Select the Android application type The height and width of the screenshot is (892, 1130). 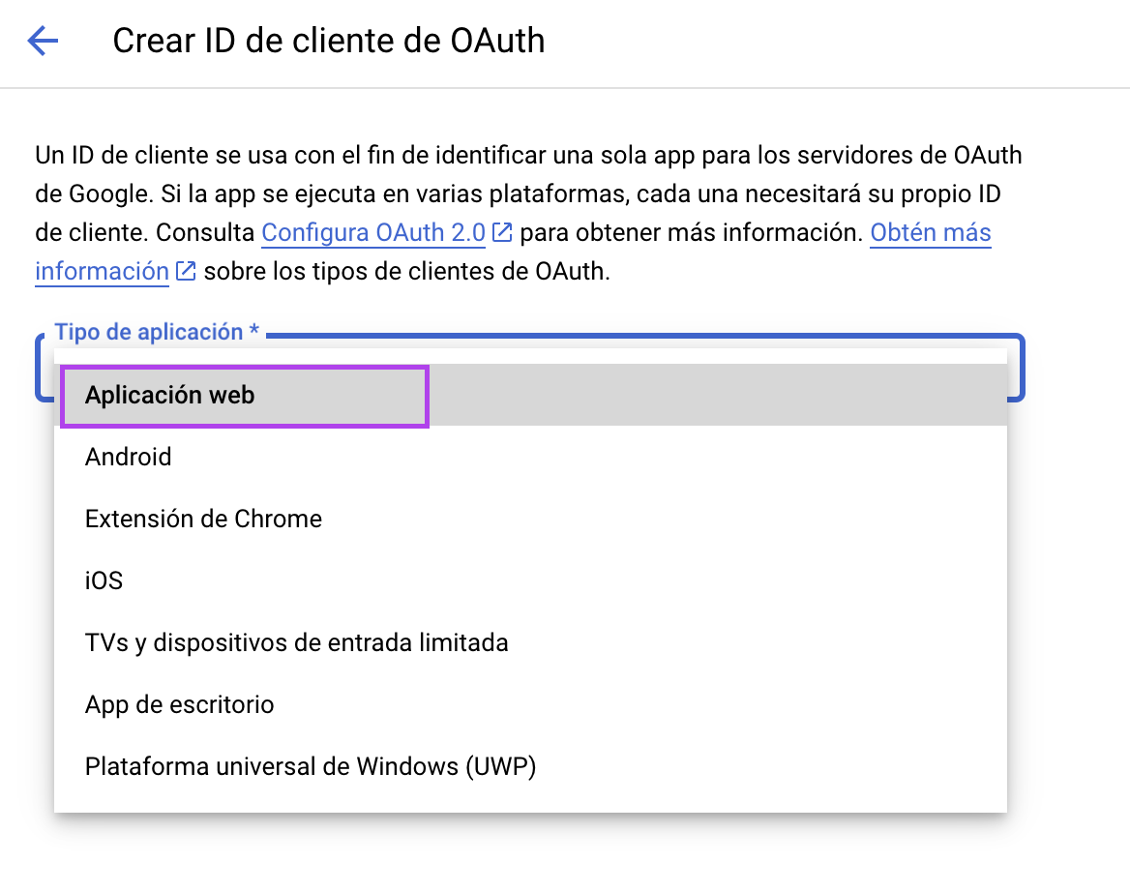coord(129,457)
